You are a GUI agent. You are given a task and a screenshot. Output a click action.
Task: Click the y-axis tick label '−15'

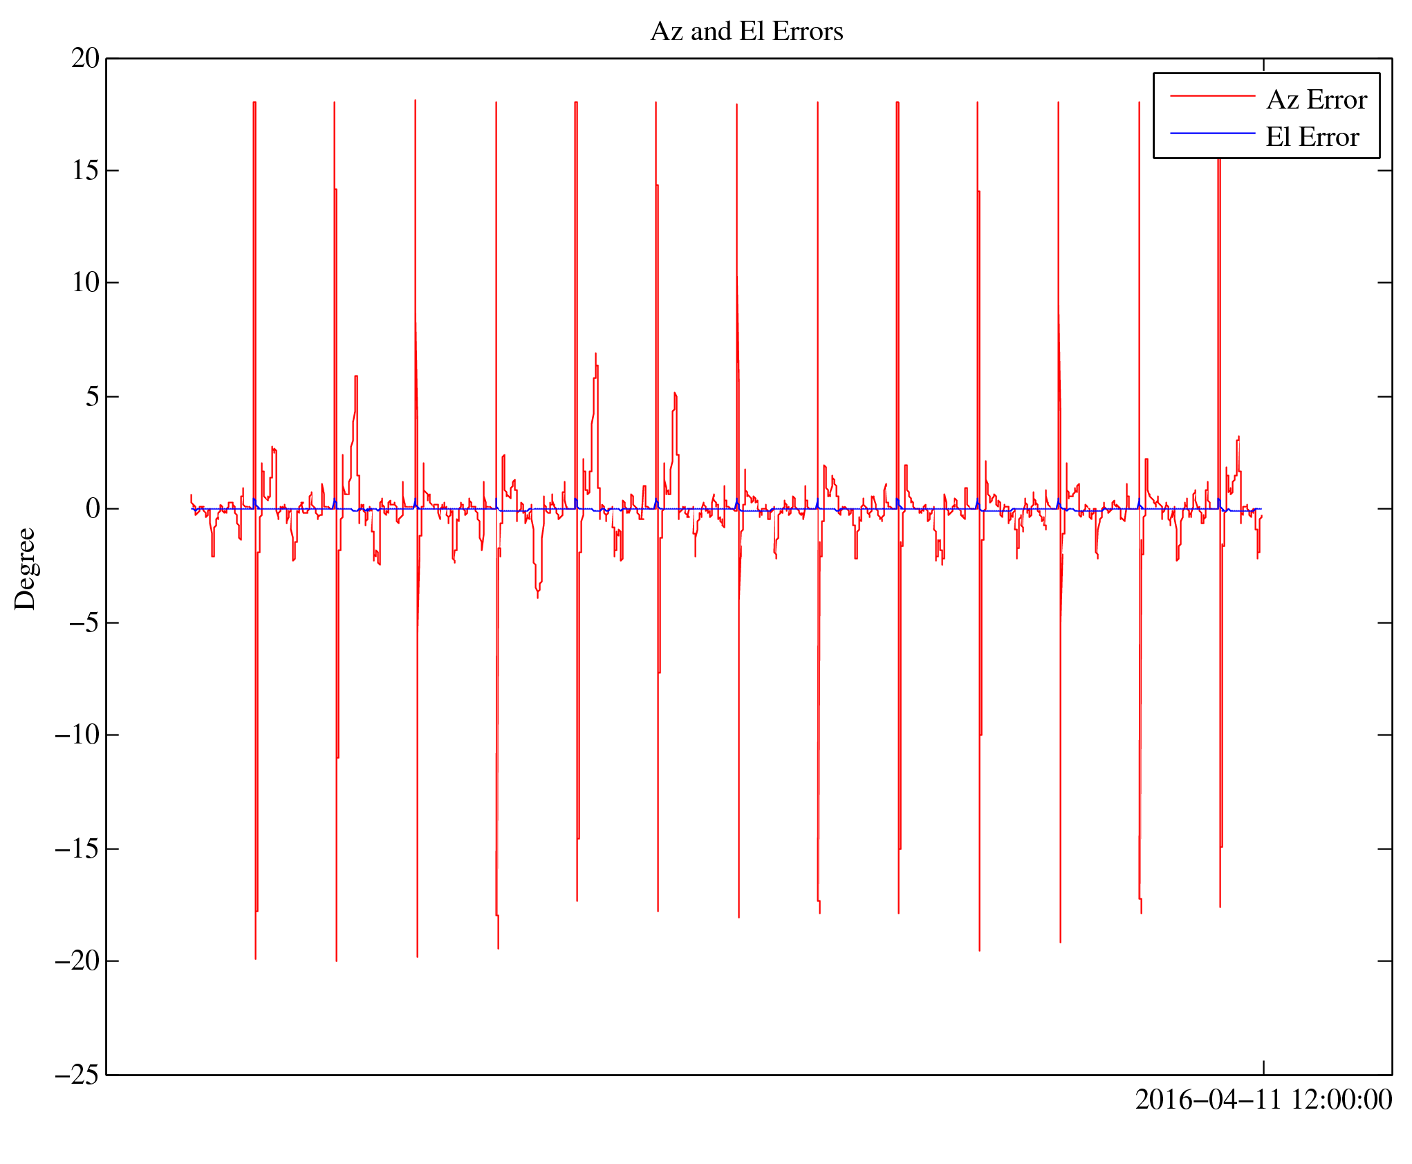point(78,849)
